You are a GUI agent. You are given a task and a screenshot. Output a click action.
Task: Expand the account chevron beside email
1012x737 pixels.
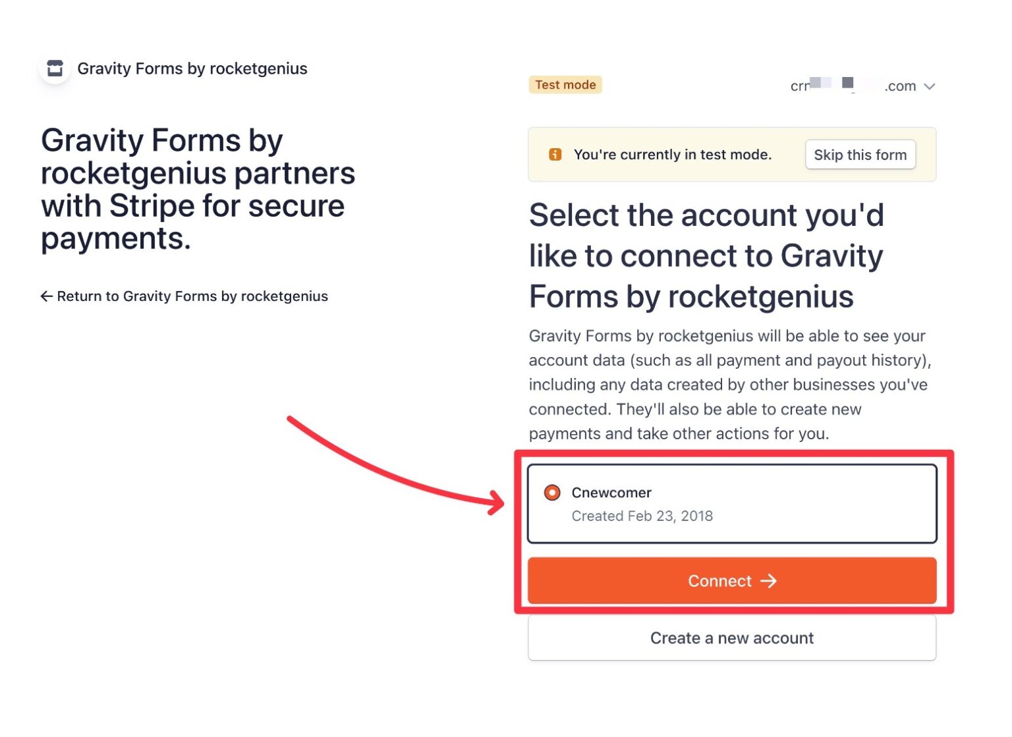tap(929, 86)
